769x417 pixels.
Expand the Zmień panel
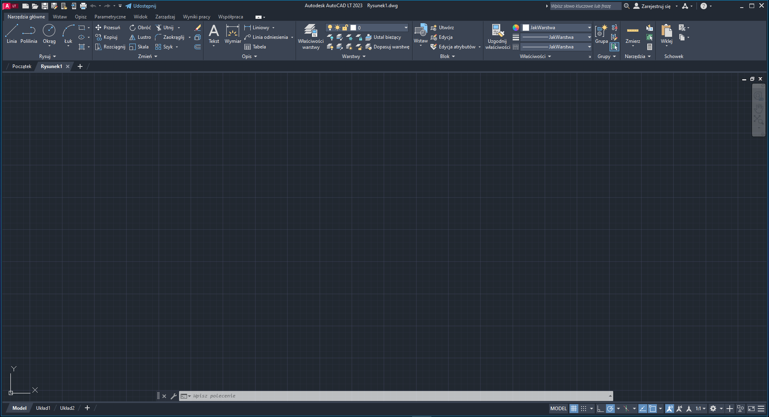pyautogui.click(x=148, y=56)
